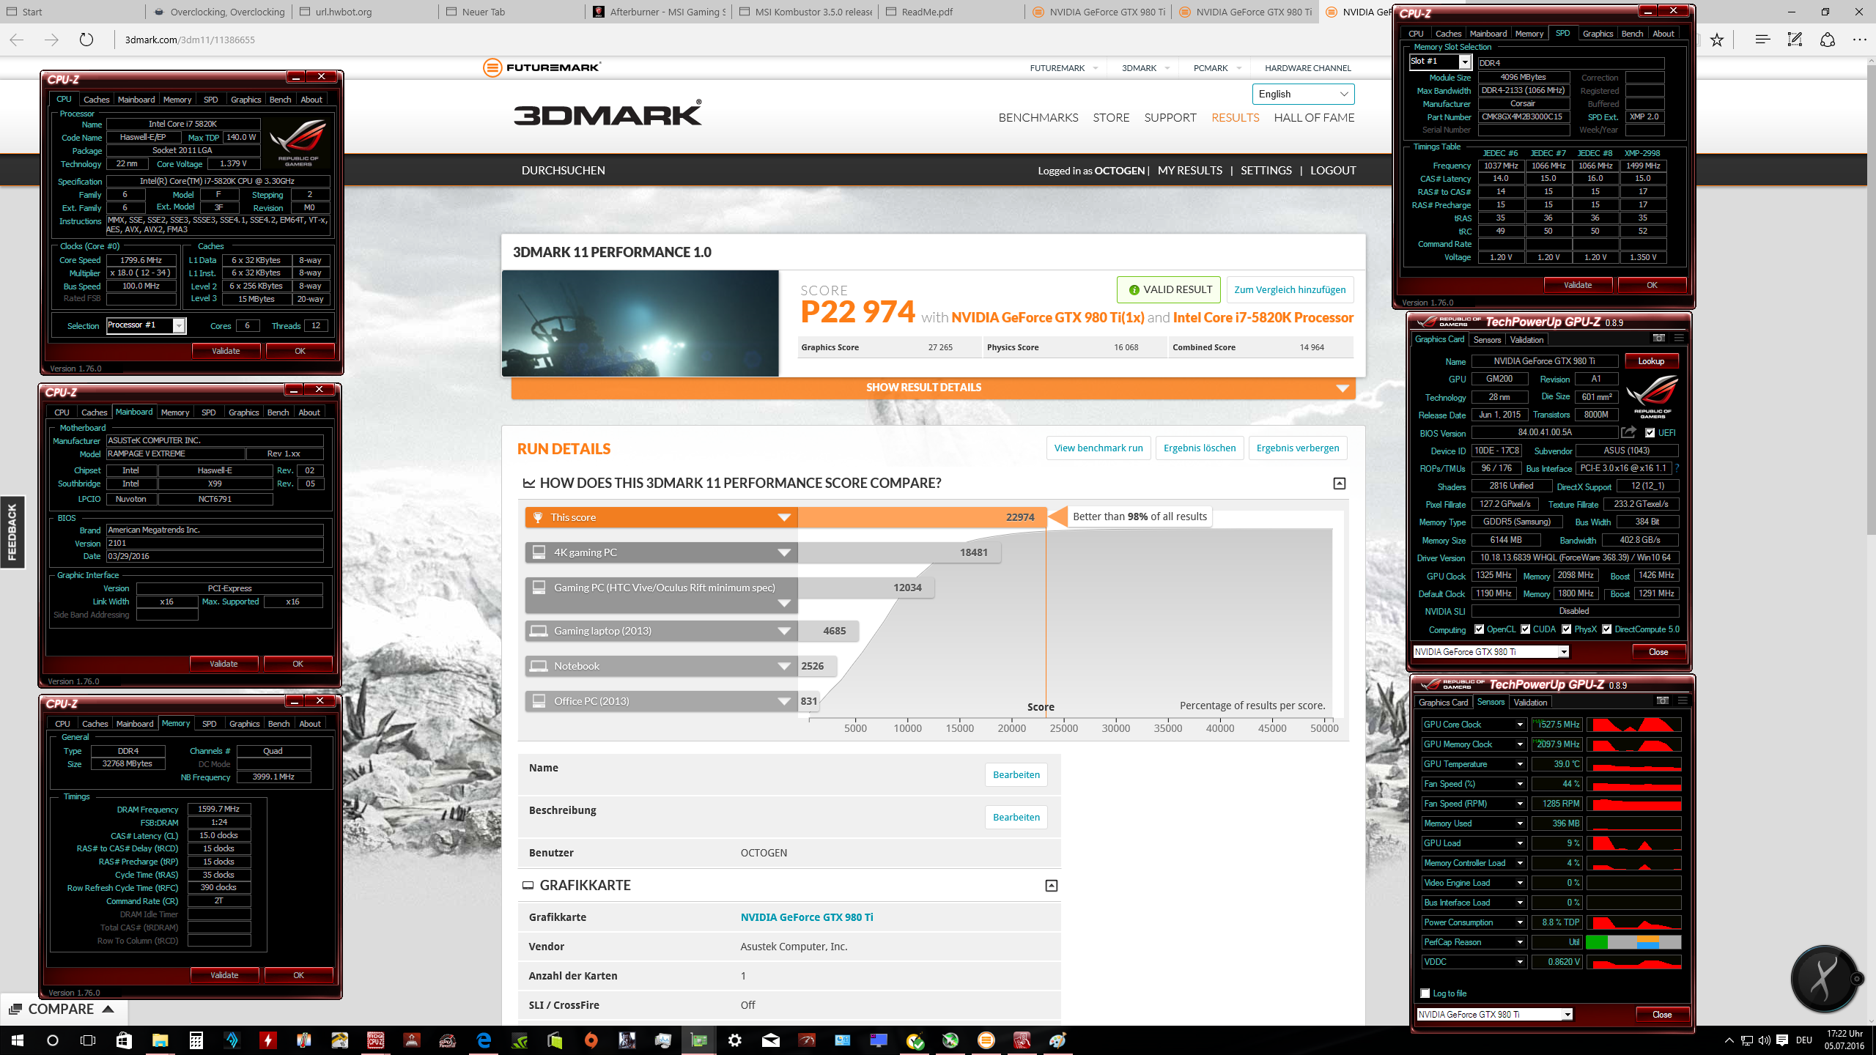Image resolution: width=1876 pixels, height=1055 pixels.
Task: Click the Lookup button in GPU-Z
Action: [1651, 361]
